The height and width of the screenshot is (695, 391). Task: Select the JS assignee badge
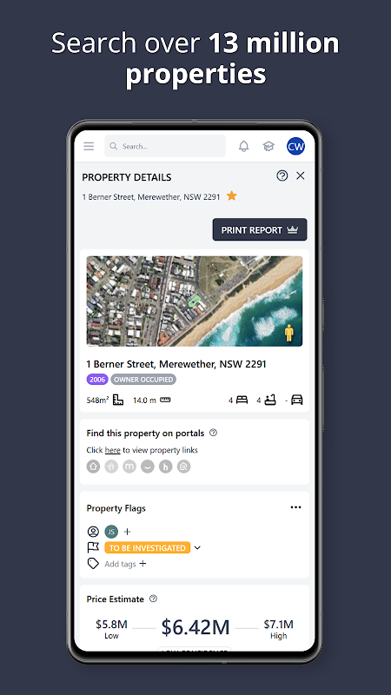[111, 532]
